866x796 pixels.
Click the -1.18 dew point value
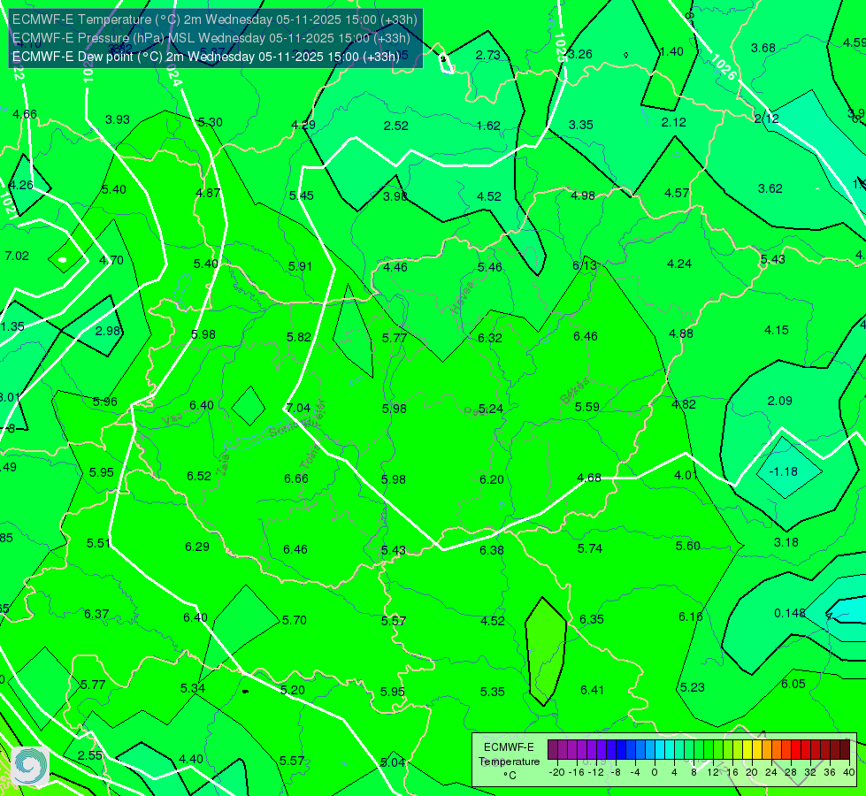point(784,471)
